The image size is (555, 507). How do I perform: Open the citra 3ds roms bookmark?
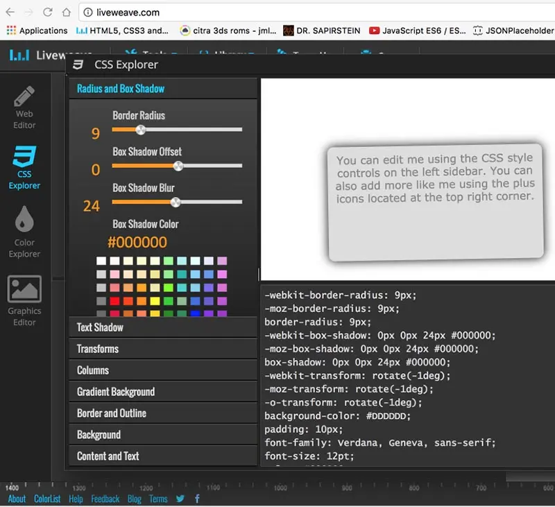(228, 31)
